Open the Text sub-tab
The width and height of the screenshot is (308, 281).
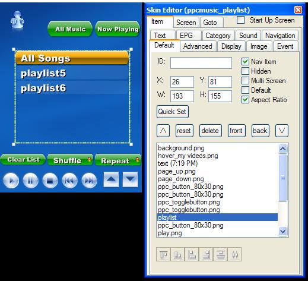pos(163,36)
